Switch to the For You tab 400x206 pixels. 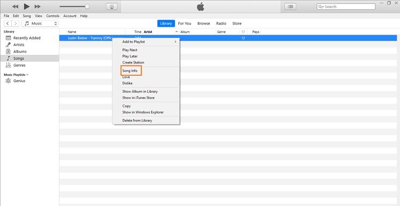pyautogui.click(x=184, y=23)
